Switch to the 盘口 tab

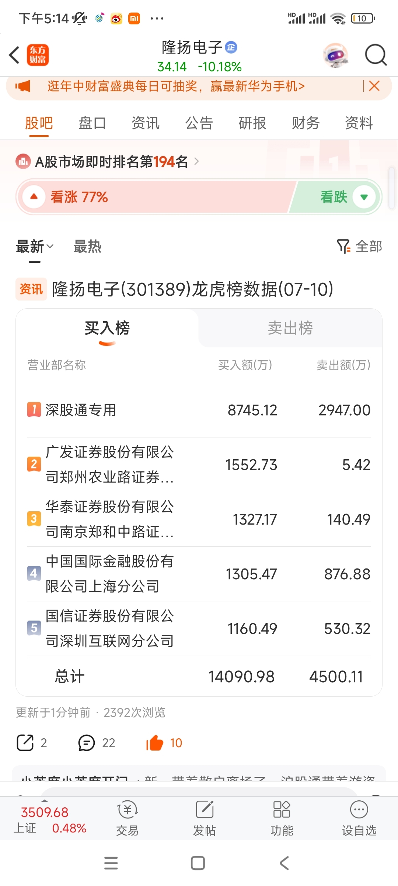(x=92, y=123)
